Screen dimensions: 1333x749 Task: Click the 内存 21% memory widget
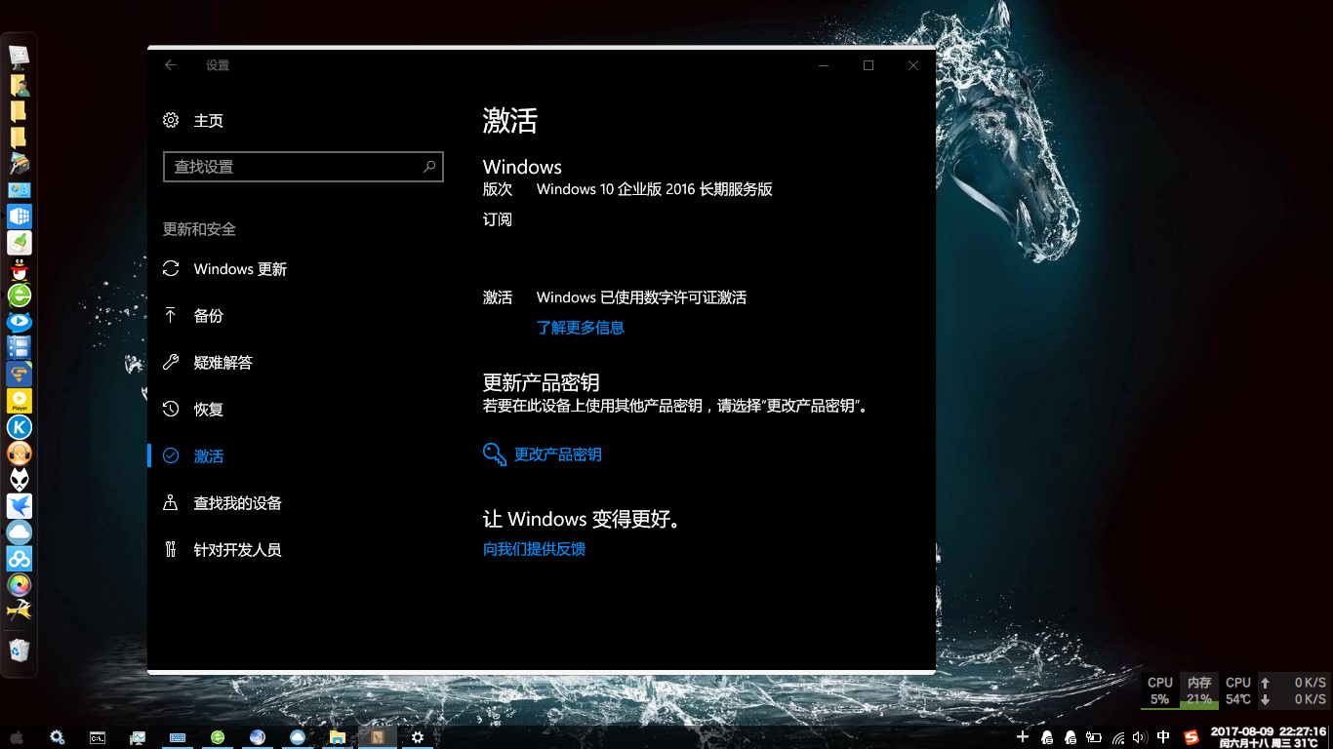coord(1199,690)
